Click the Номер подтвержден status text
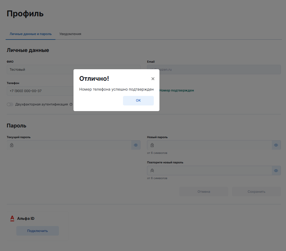This screenshot has width=286, height=251. [177, 90]
